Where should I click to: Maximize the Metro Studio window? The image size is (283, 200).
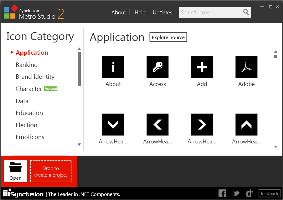click(270, 7)
